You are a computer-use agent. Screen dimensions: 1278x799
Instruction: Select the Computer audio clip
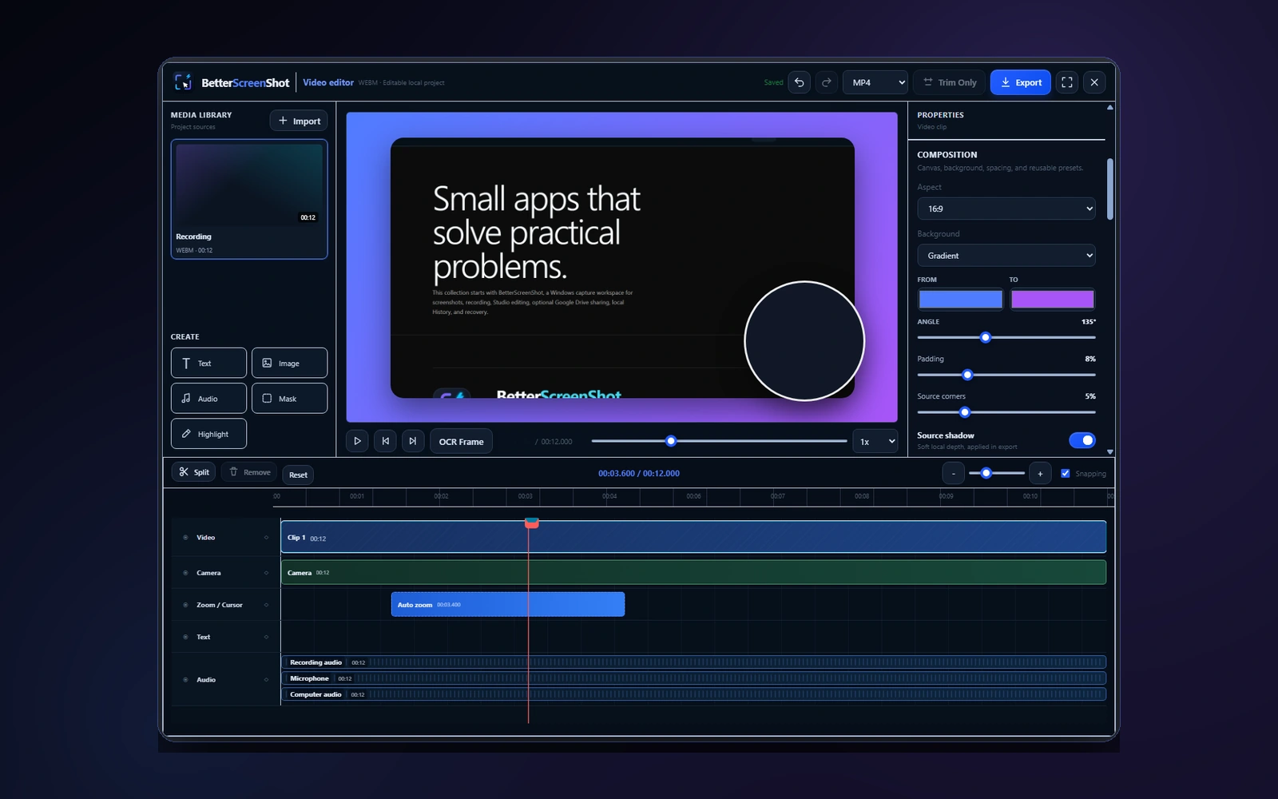[693, 694]
